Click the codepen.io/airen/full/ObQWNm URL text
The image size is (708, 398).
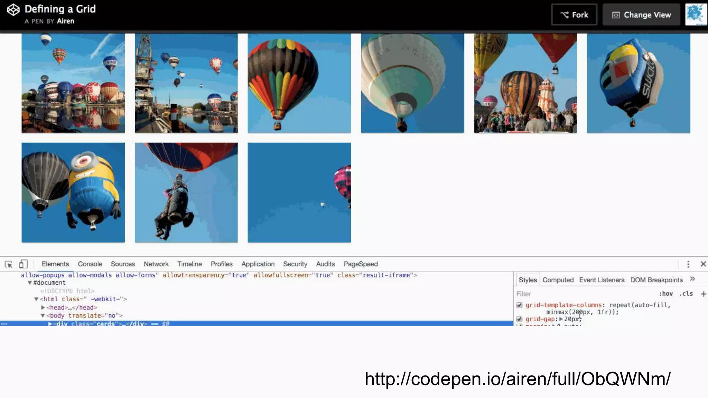[x=518, y=379]
